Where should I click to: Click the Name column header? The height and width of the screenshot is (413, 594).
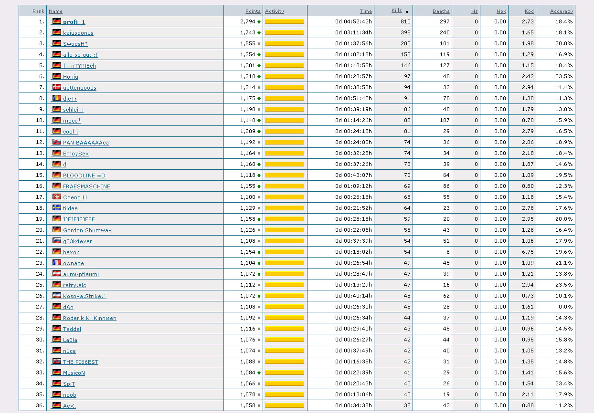(x=55, y=11)
